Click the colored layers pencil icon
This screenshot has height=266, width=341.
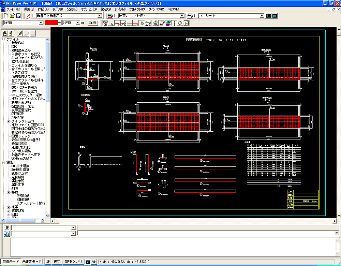[168, 23]
